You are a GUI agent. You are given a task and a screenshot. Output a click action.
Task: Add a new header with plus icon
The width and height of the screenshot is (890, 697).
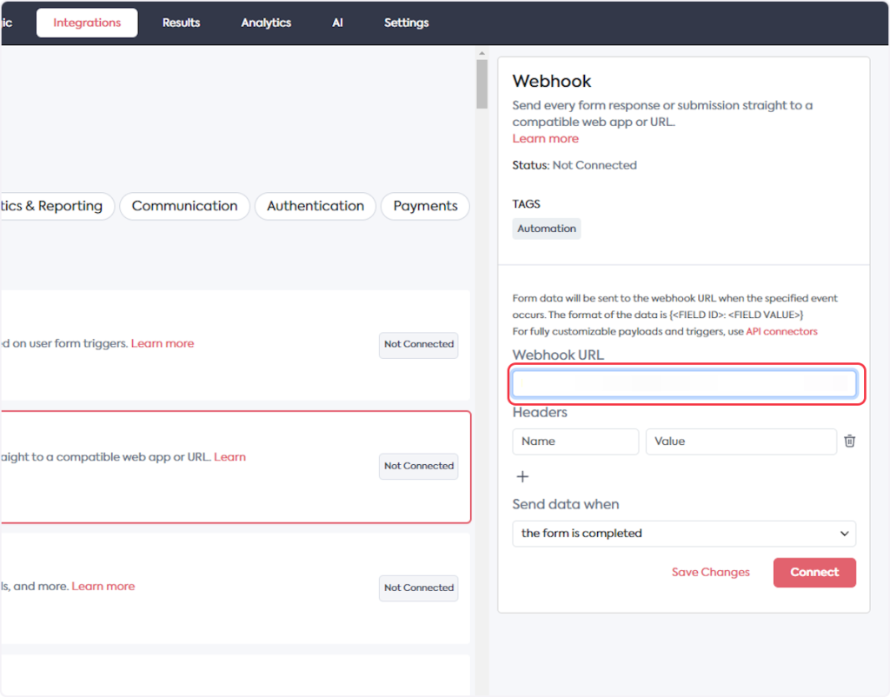[522, 476]
